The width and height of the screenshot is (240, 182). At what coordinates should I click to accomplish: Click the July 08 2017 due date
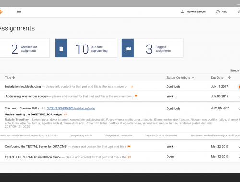[x=219, y=96]
